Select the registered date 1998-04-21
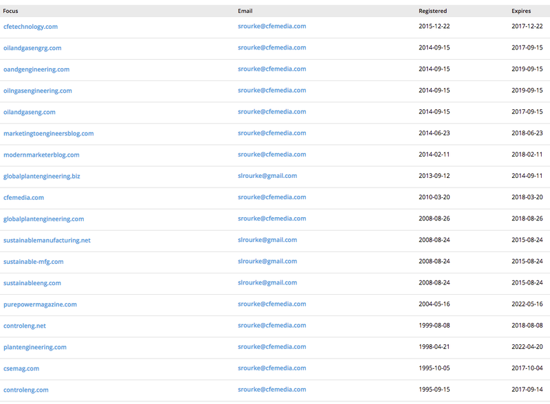Viewport: 550px width, 404px height. point(434,347)
